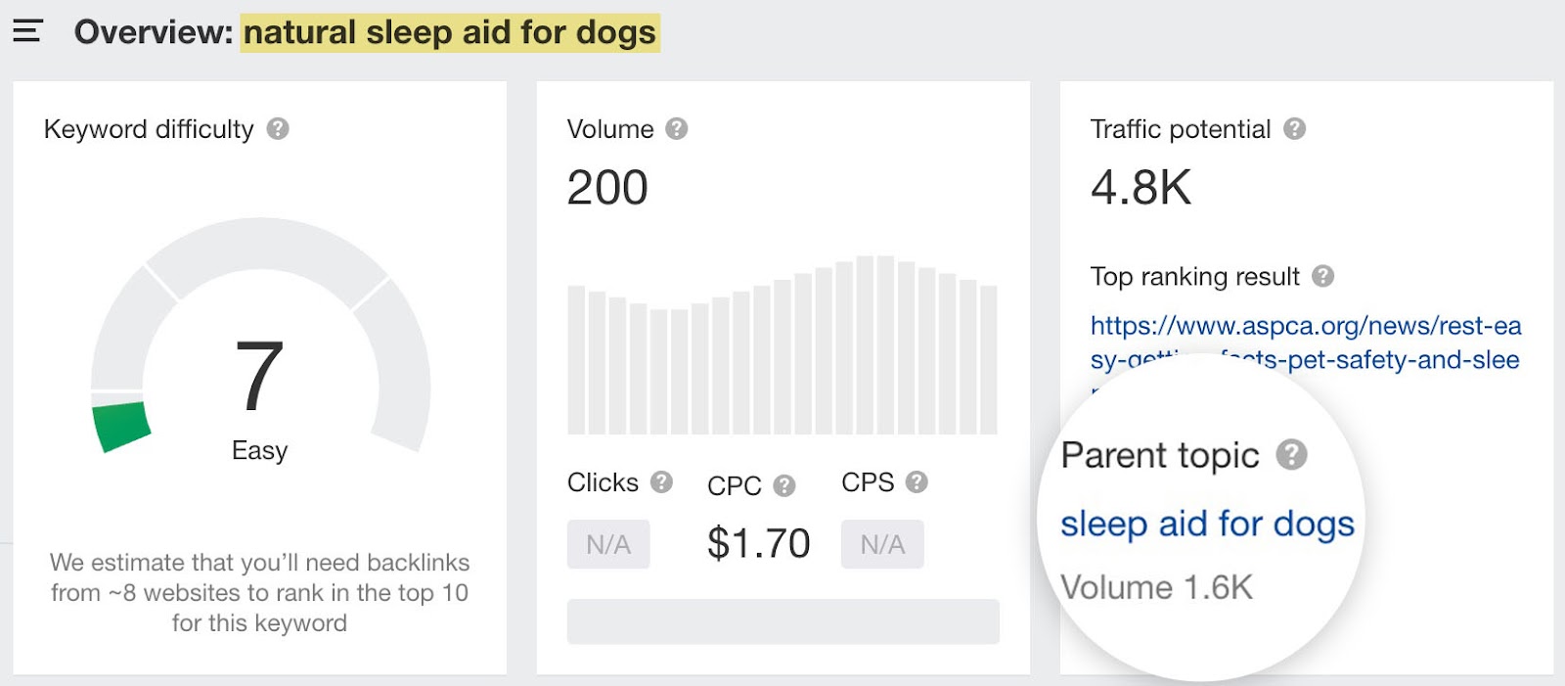Open the aspca.org top ranking result link
The image size is (1565, 686).
(1305, 326)
